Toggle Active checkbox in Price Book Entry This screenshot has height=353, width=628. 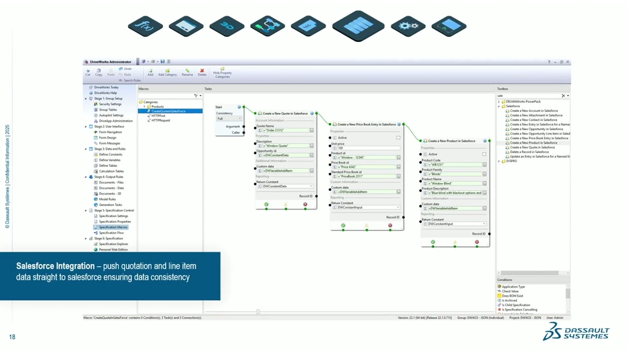pos(398,138)
